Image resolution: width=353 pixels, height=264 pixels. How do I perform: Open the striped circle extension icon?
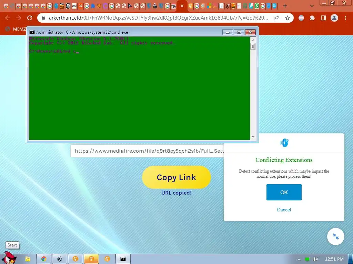(x=301, y=18)
